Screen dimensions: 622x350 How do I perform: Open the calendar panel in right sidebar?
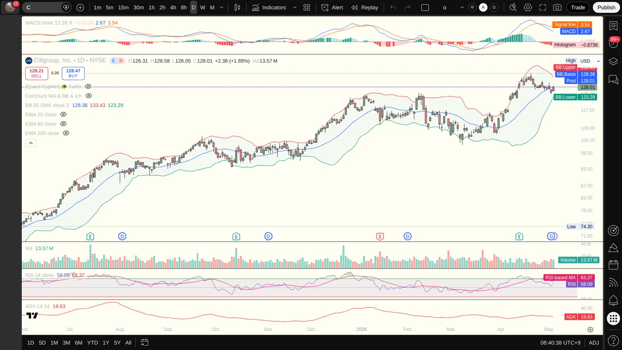click(613, 265)
